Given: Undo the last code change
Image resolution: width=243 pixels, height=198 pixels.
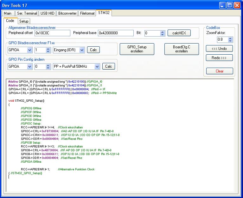Looking at the screenshot, I should 219,49.
